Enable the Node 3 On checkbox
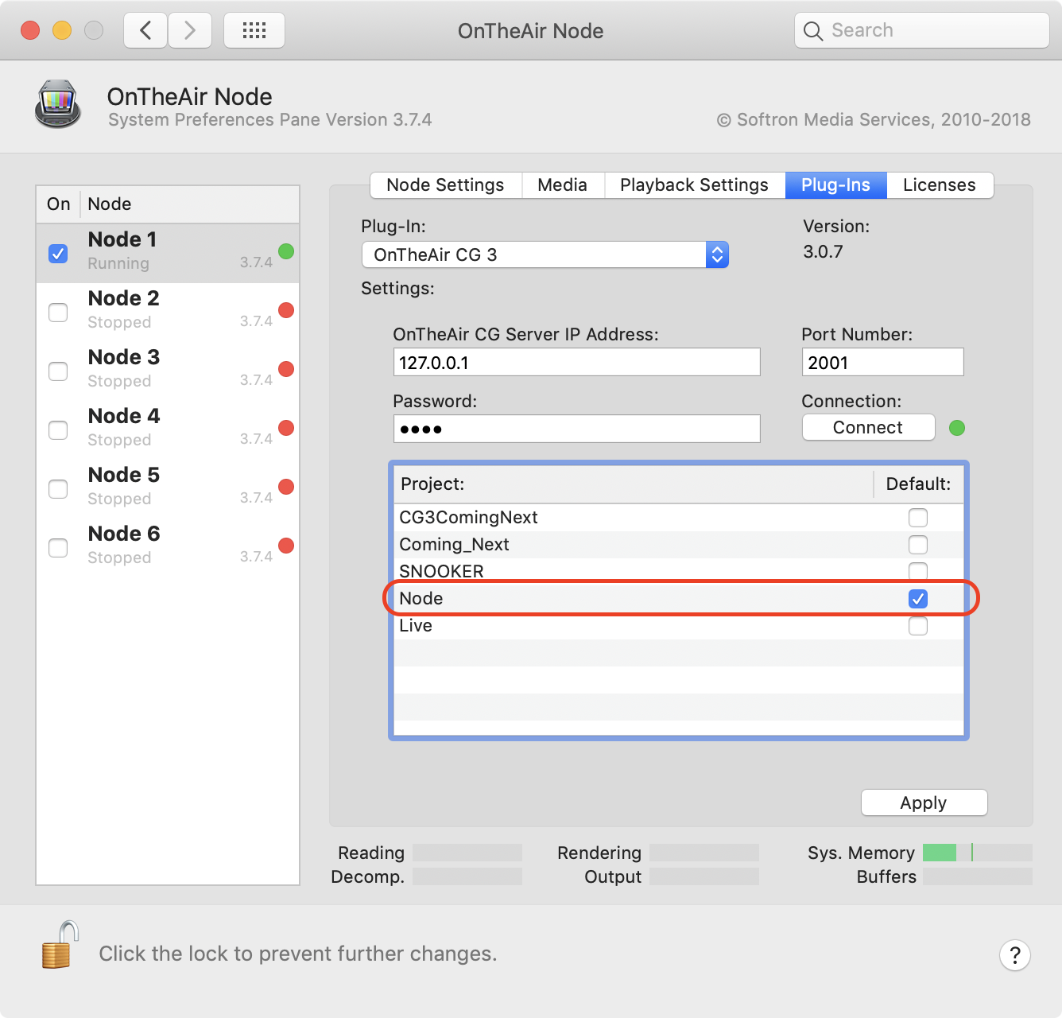The image size is (1062, 1018). (x=58, y=371)
